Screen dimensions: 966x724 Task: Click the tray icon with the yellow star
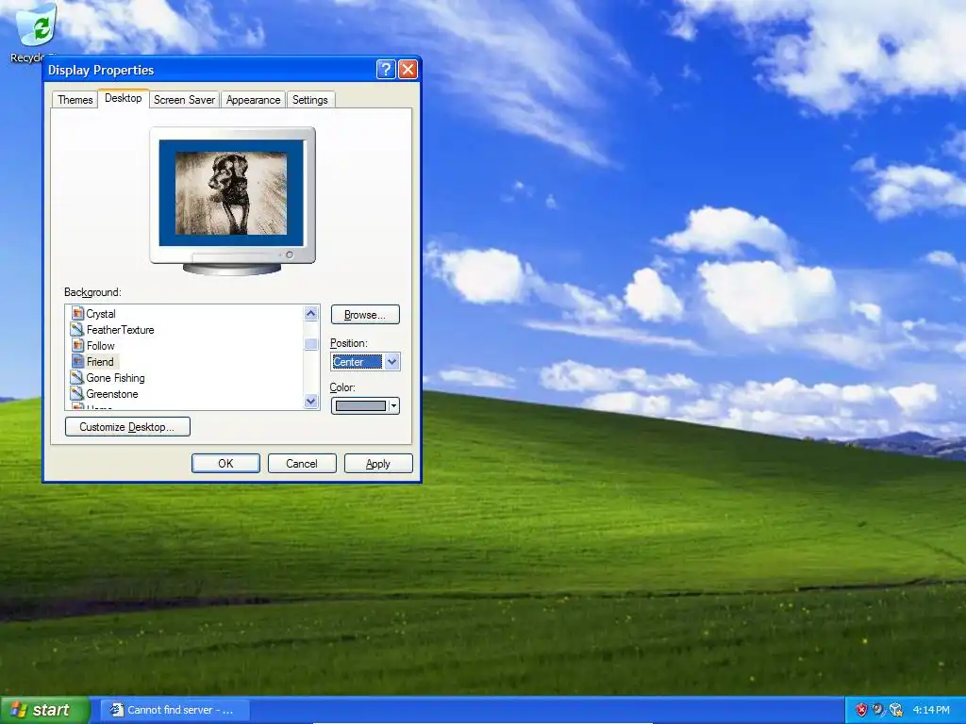pyautogui.click(x=896, y=710)
